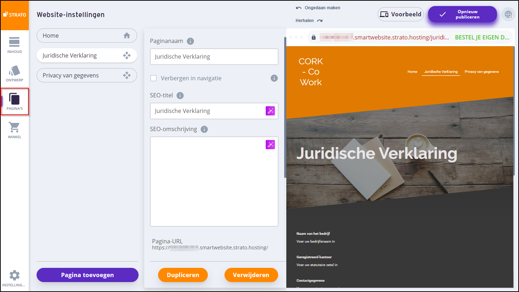This screenshot has height=292, width=519.
Task: Click the Pagina toevoegen button
Action: [87, 275]
